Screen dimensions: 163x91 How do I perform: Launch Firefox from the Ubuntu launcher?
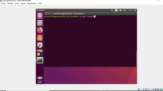pos(40,31)
